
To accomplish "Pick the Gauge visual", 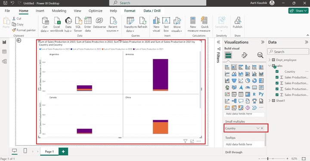I will click(248, 87).
